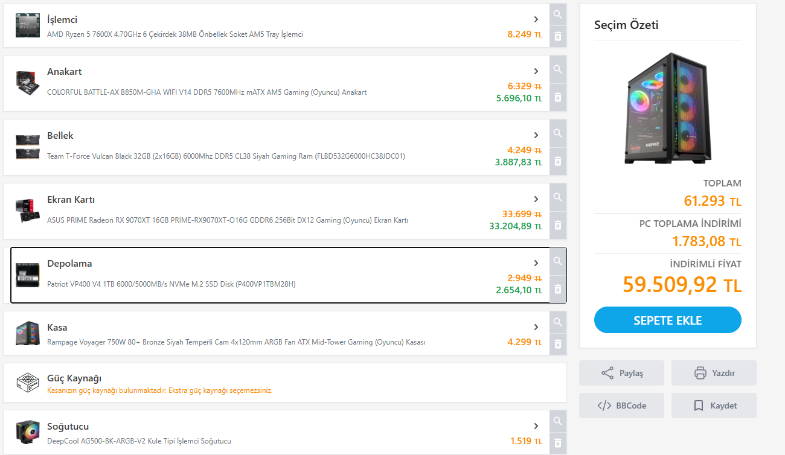Screen dimensions: 785x455
Task: Open the Depolama row chevron
Action: click(x=536, y=263)
